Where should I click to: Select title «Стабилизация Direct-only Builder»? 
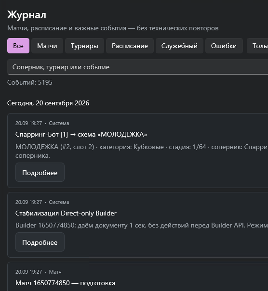pos(66,214)
